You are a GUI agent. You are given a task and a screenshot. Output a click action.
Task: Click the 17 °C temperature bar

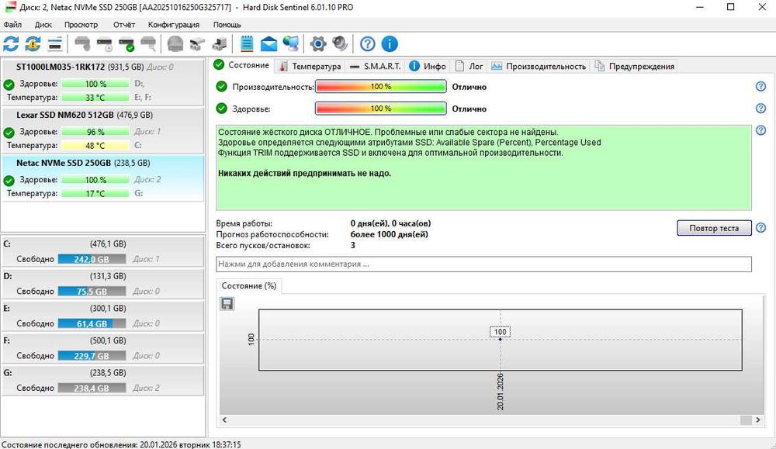95,193
